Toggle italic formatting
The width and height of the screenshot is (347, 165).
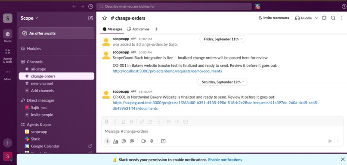pyautogui.click(x=115, y=121)
